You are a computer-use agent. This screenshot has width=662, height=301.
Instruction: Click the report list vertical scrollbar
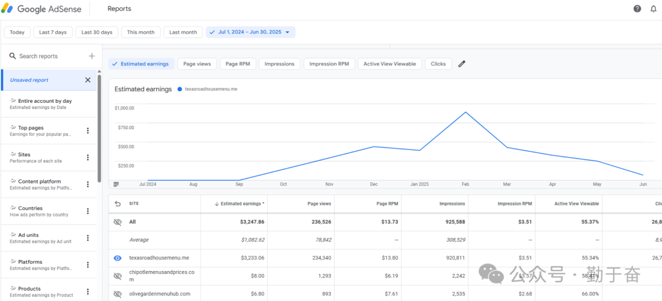point(99,128)
